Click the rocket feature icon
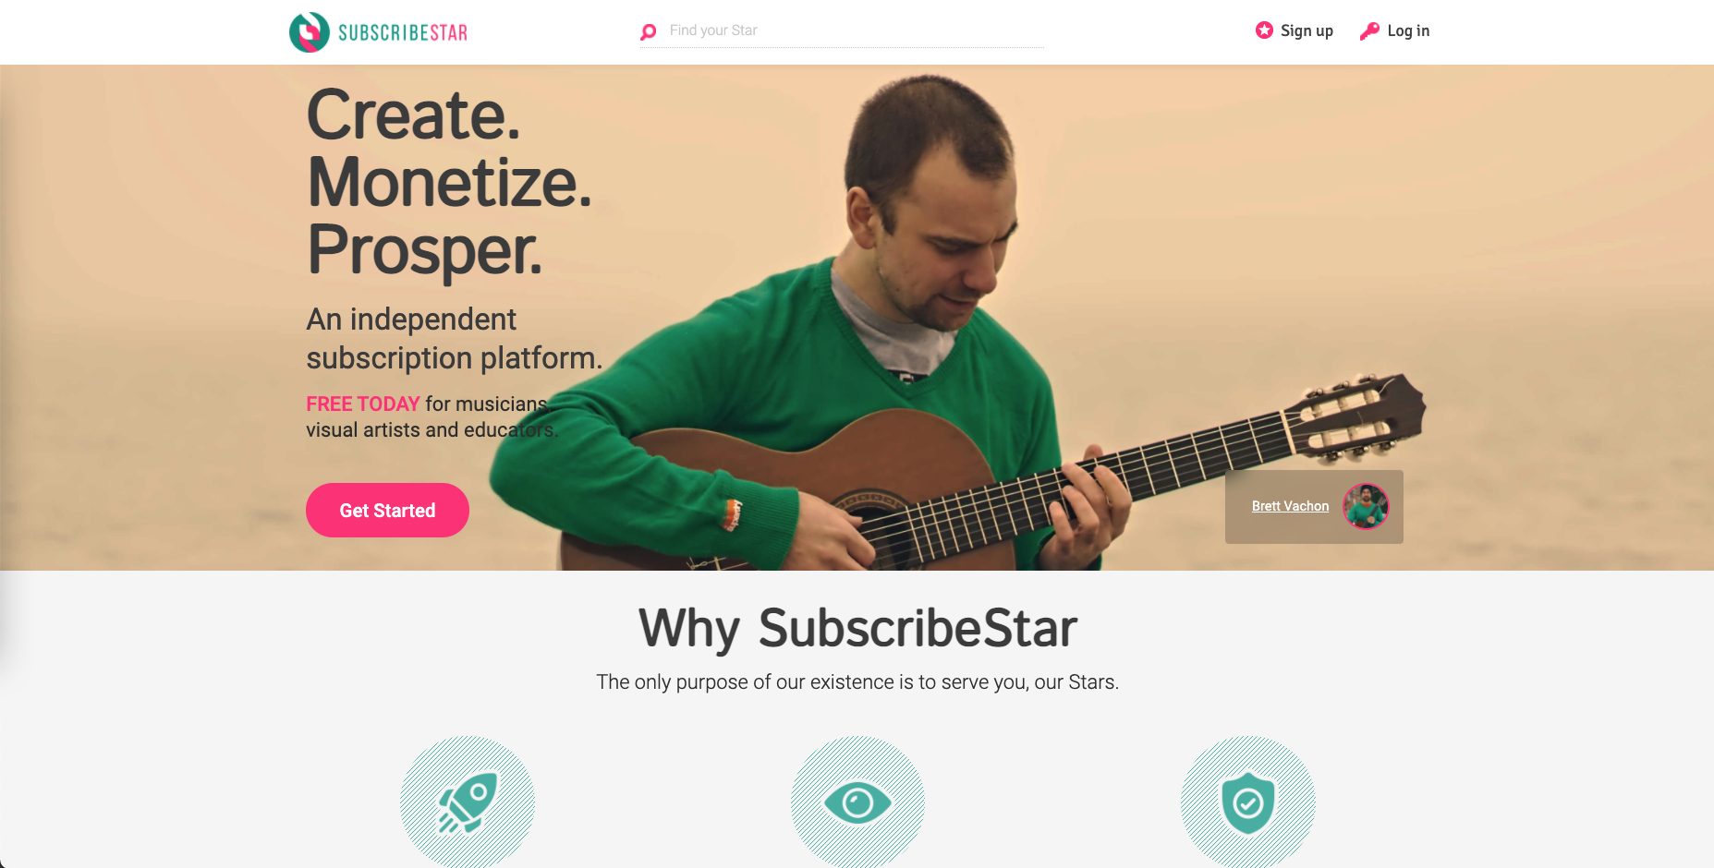The width and height of the screenshot is (1714, 868). (x=468, y=802)
